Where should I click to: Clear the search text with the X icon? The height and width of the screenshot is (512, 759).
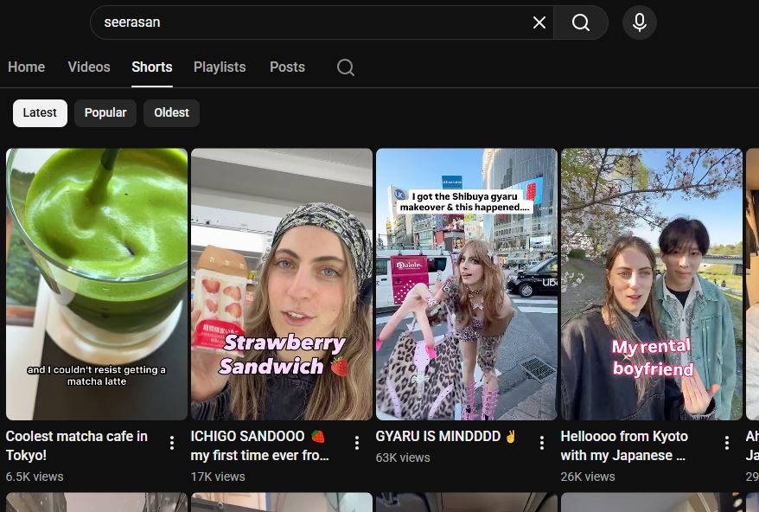coord(539,22)
